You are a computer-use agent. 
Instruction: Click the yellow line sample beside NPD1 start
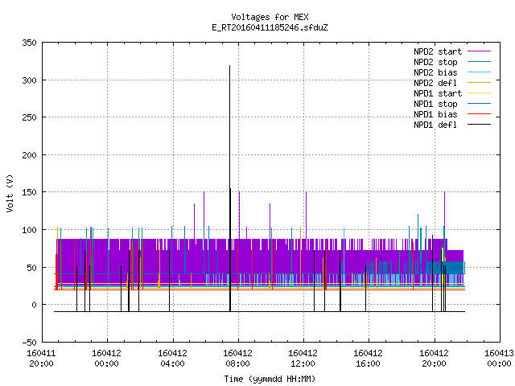[x=480, y=93]
